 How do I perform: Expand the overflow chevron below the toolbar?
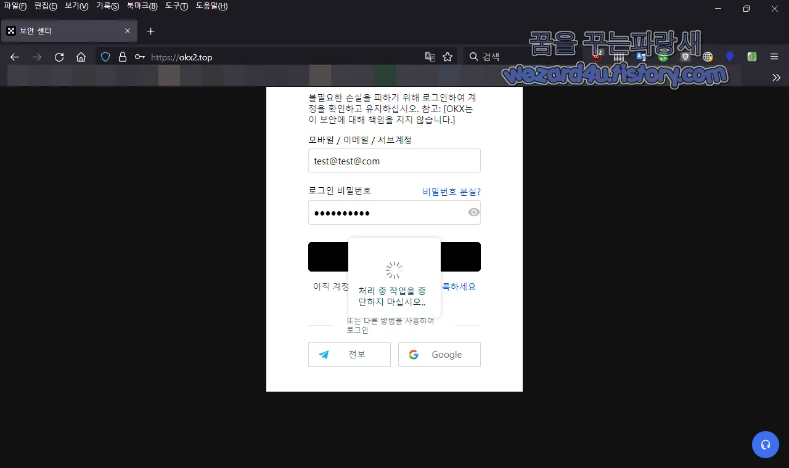click(x=776, y=78)
